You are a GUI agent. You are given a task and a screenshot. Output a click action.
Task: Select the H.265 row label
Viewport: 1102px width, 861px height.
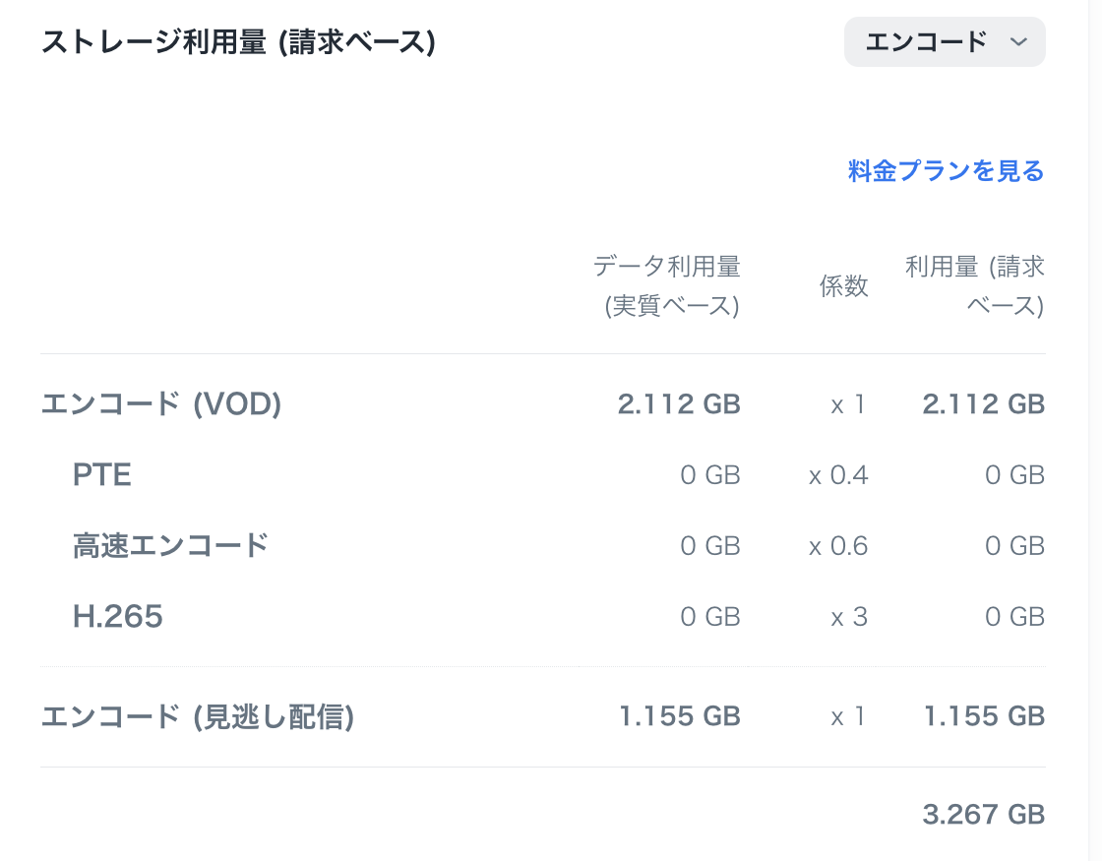[x=118, y=616]
